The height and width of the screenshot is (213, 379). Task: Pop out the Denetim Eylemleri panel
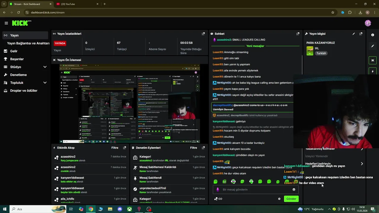(203, 148)
